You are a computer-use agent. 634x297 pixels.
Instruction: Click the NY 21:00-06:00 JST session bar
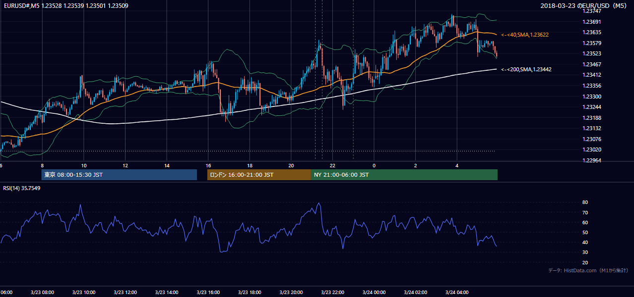tap(404, 175)
